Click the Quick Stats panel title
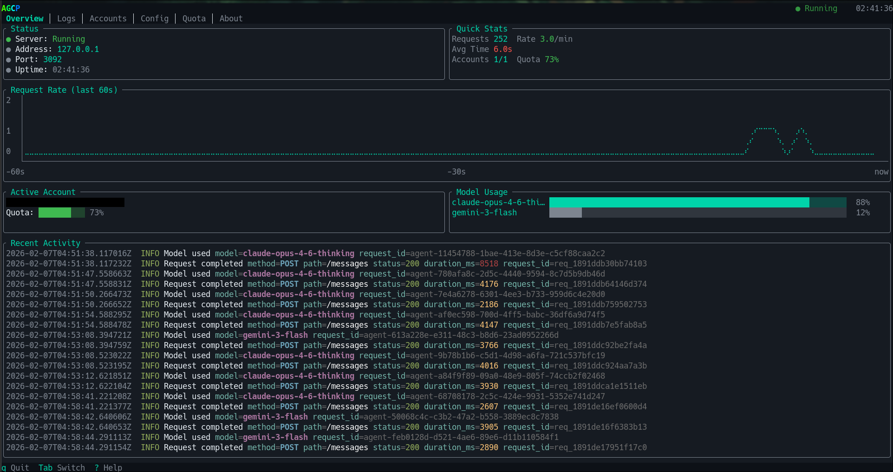The height and width of the screenshot is (472, 893). tap(482, 29)
